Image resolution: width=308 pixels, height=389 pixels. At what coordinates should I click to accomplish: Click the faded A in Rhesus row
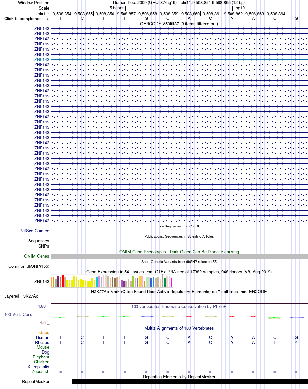[296, 342]
